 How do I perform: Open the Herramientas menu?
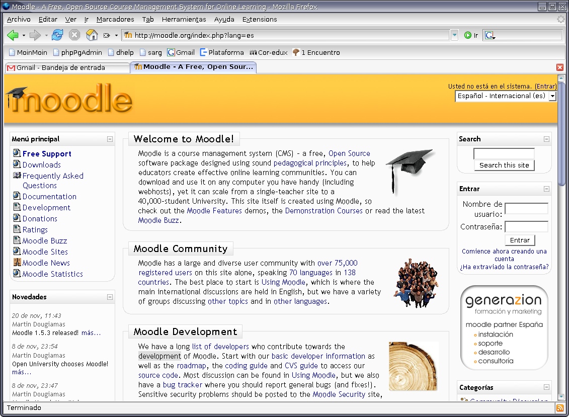[184, 19]
